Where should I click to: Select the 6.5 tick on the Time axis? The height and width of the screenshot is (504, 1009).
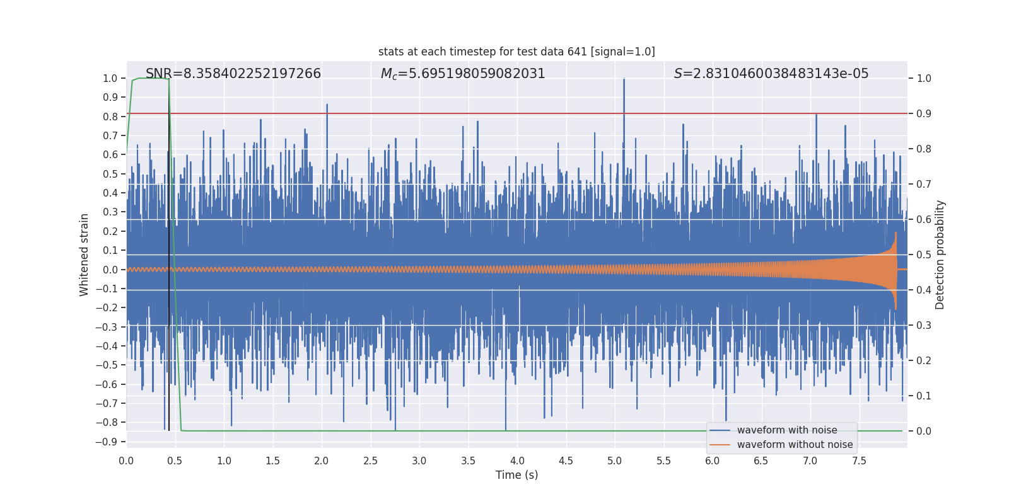pos(761,461)
